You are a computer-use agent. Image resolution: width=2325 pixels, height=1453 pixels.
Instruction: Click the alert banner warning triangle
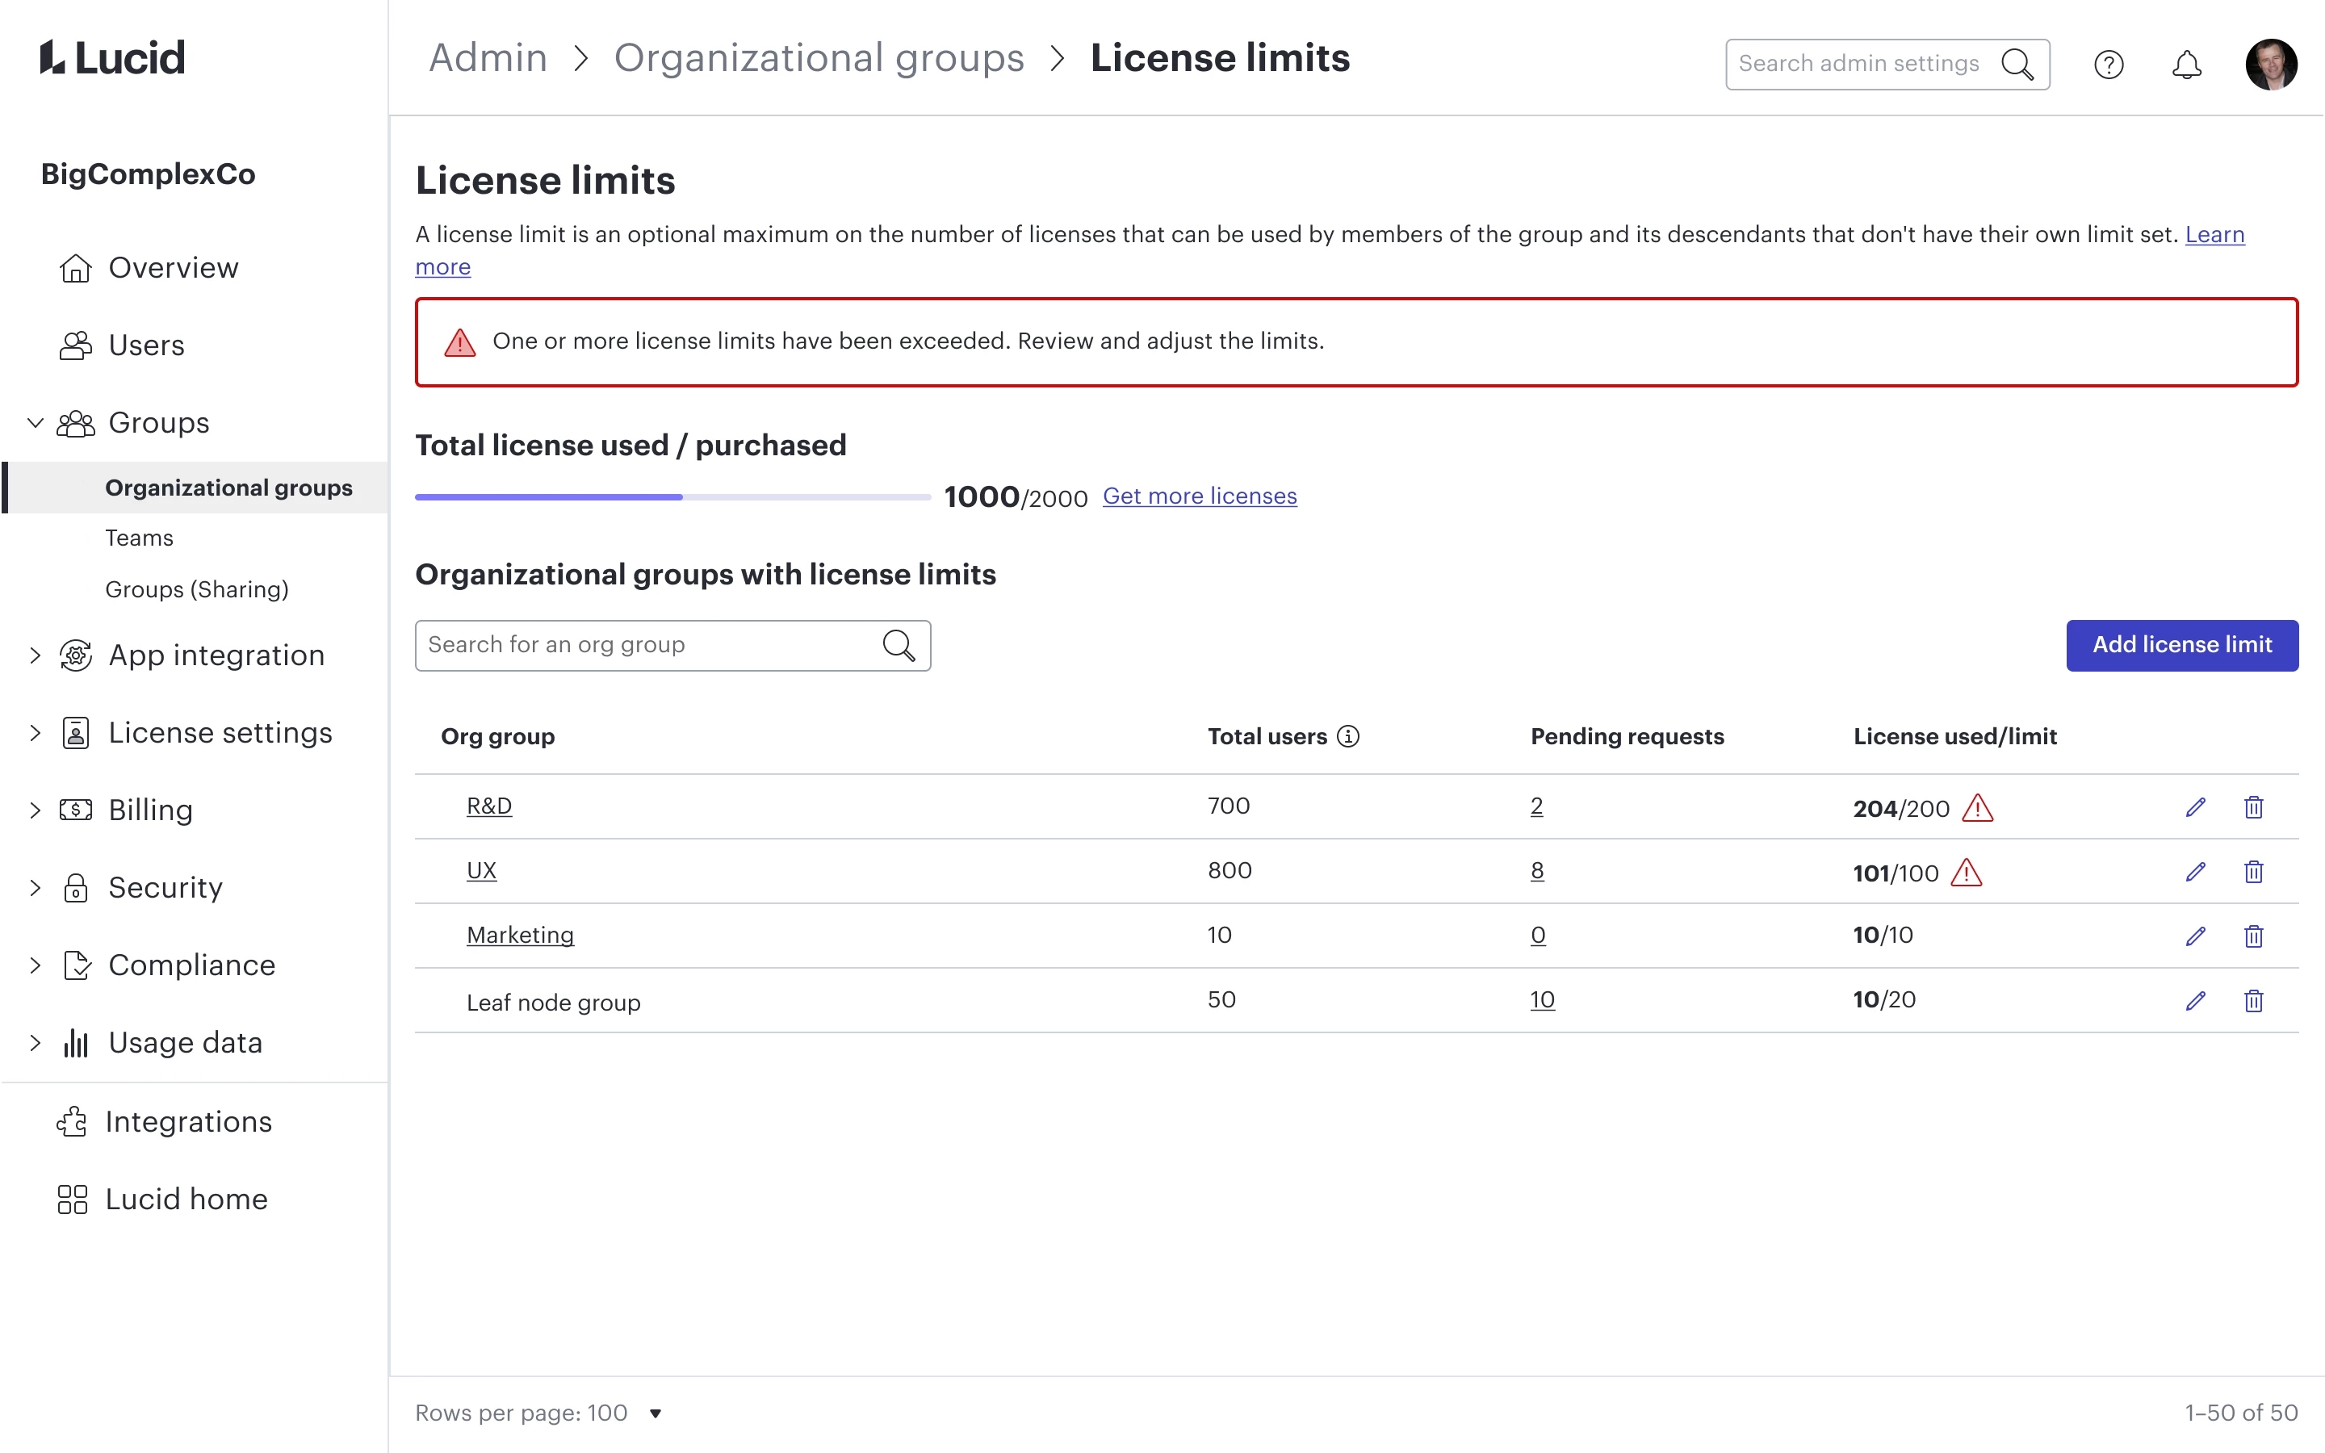460,342
